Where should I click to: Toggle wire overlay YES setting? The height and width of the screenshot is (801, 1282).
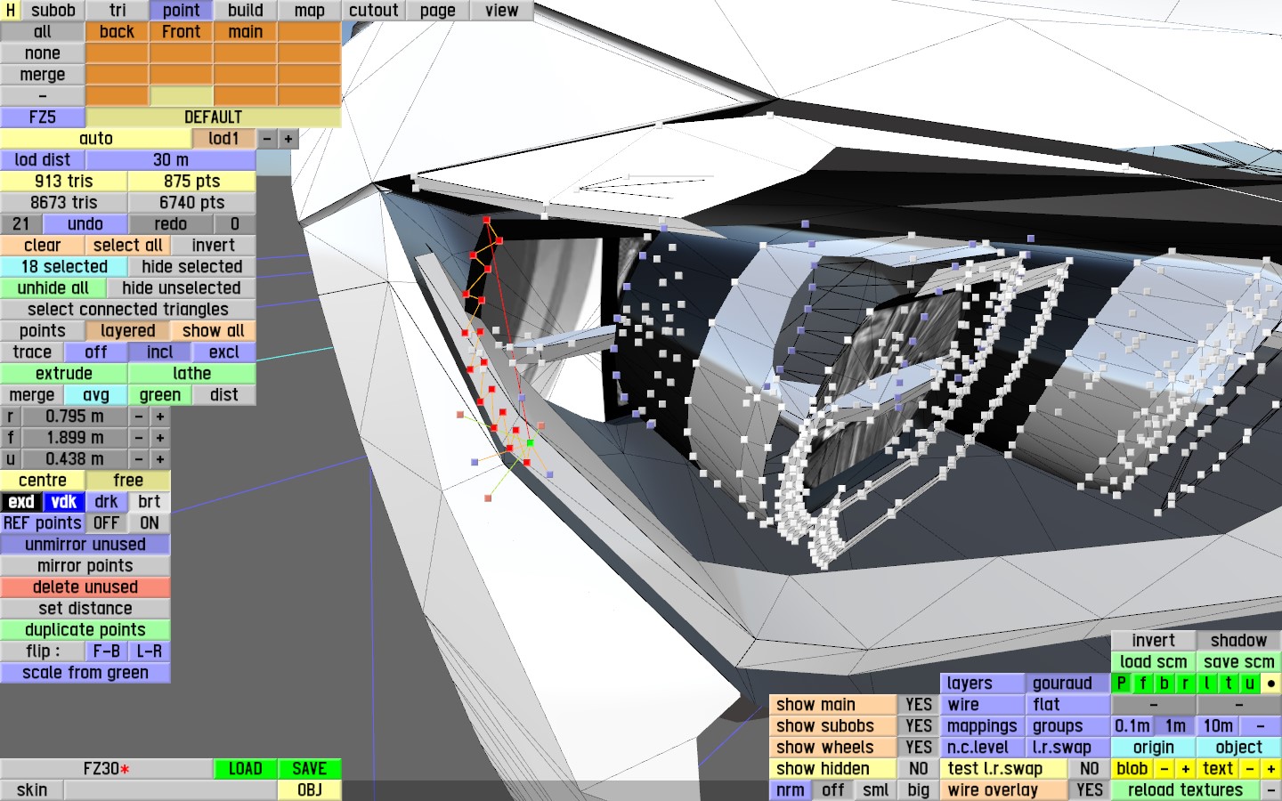click(x=1090, y=790)
